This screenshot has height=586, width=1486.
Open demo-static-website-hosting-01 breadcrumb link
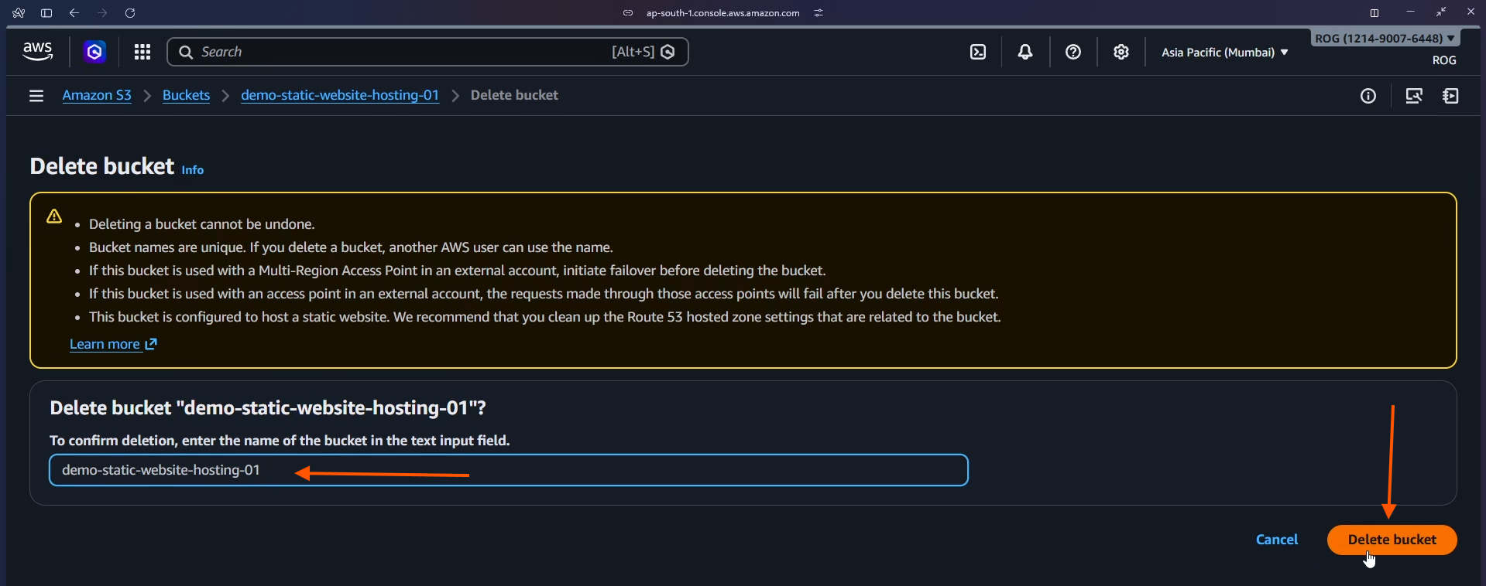339,95
